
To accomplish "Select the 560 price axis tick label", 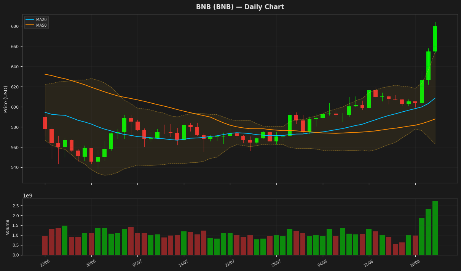I will (15, 148).
